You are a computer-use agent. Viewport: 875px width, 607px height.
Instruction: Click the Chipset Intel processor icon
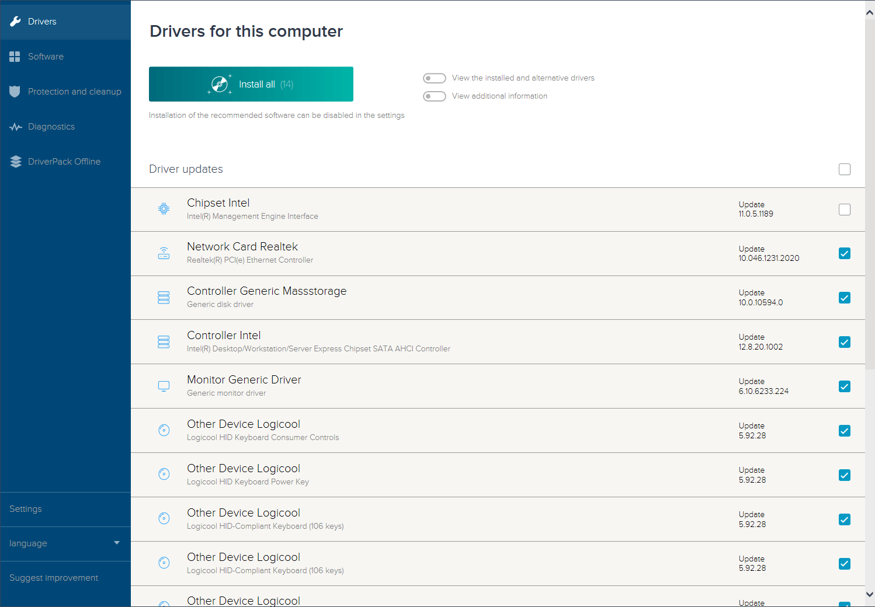pos(164,208)
